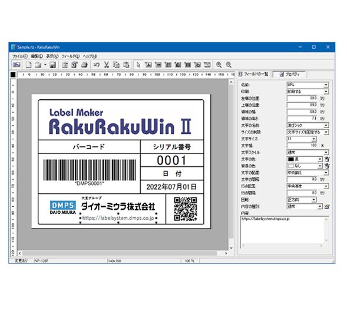Image resolution: width=347 pixels, height=312 pixels.
Task: Choose the third field insertion tool
Action: [168, 65]
